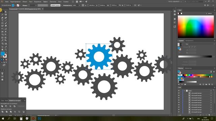Viewport: 216px width, 121px height.
Task: Create new layer via Layers panel icon
Action: [209, 115]
